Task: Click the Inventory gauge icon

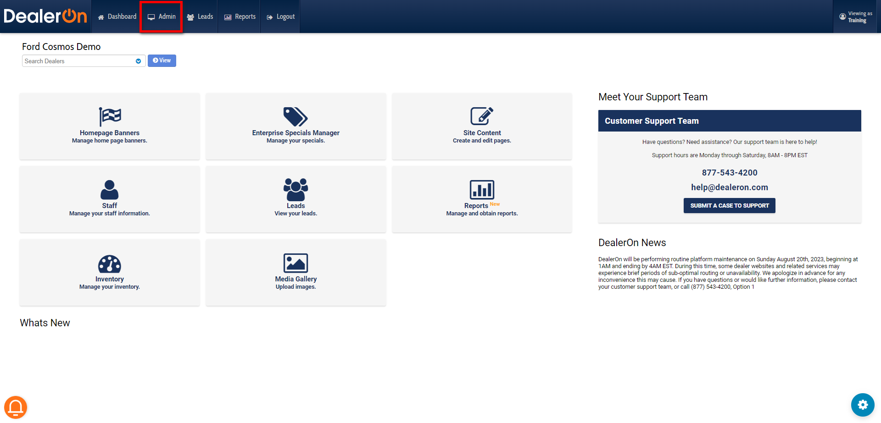Action: click(109, 264)
